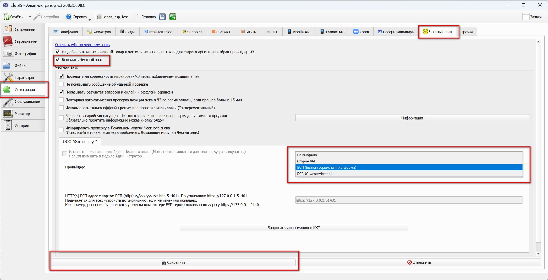Viewport: 548px width, 280px height.
Task: Click 'Запросить информацию о ККТ' button
Action: click(x=294, y=228)
